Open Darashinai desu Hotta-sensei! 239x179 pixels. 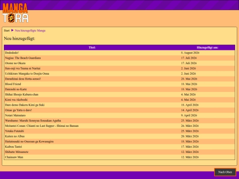tap(23, 79)
